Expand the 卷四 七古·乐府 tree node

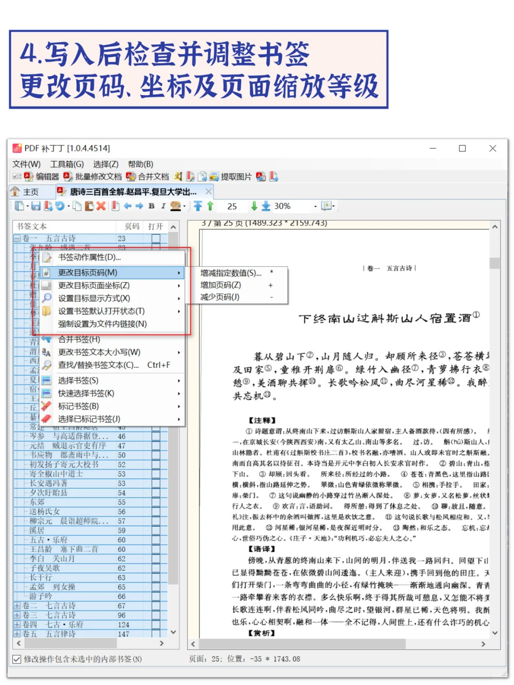pyautogui.click(x=17, y=625)
